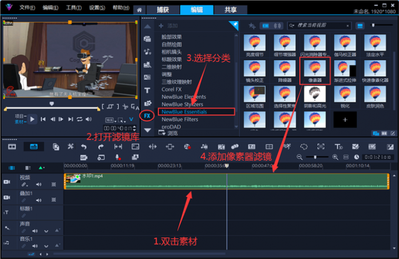Open the audio library icon
This screenshot has height=259, width=399.
(147, 52)
